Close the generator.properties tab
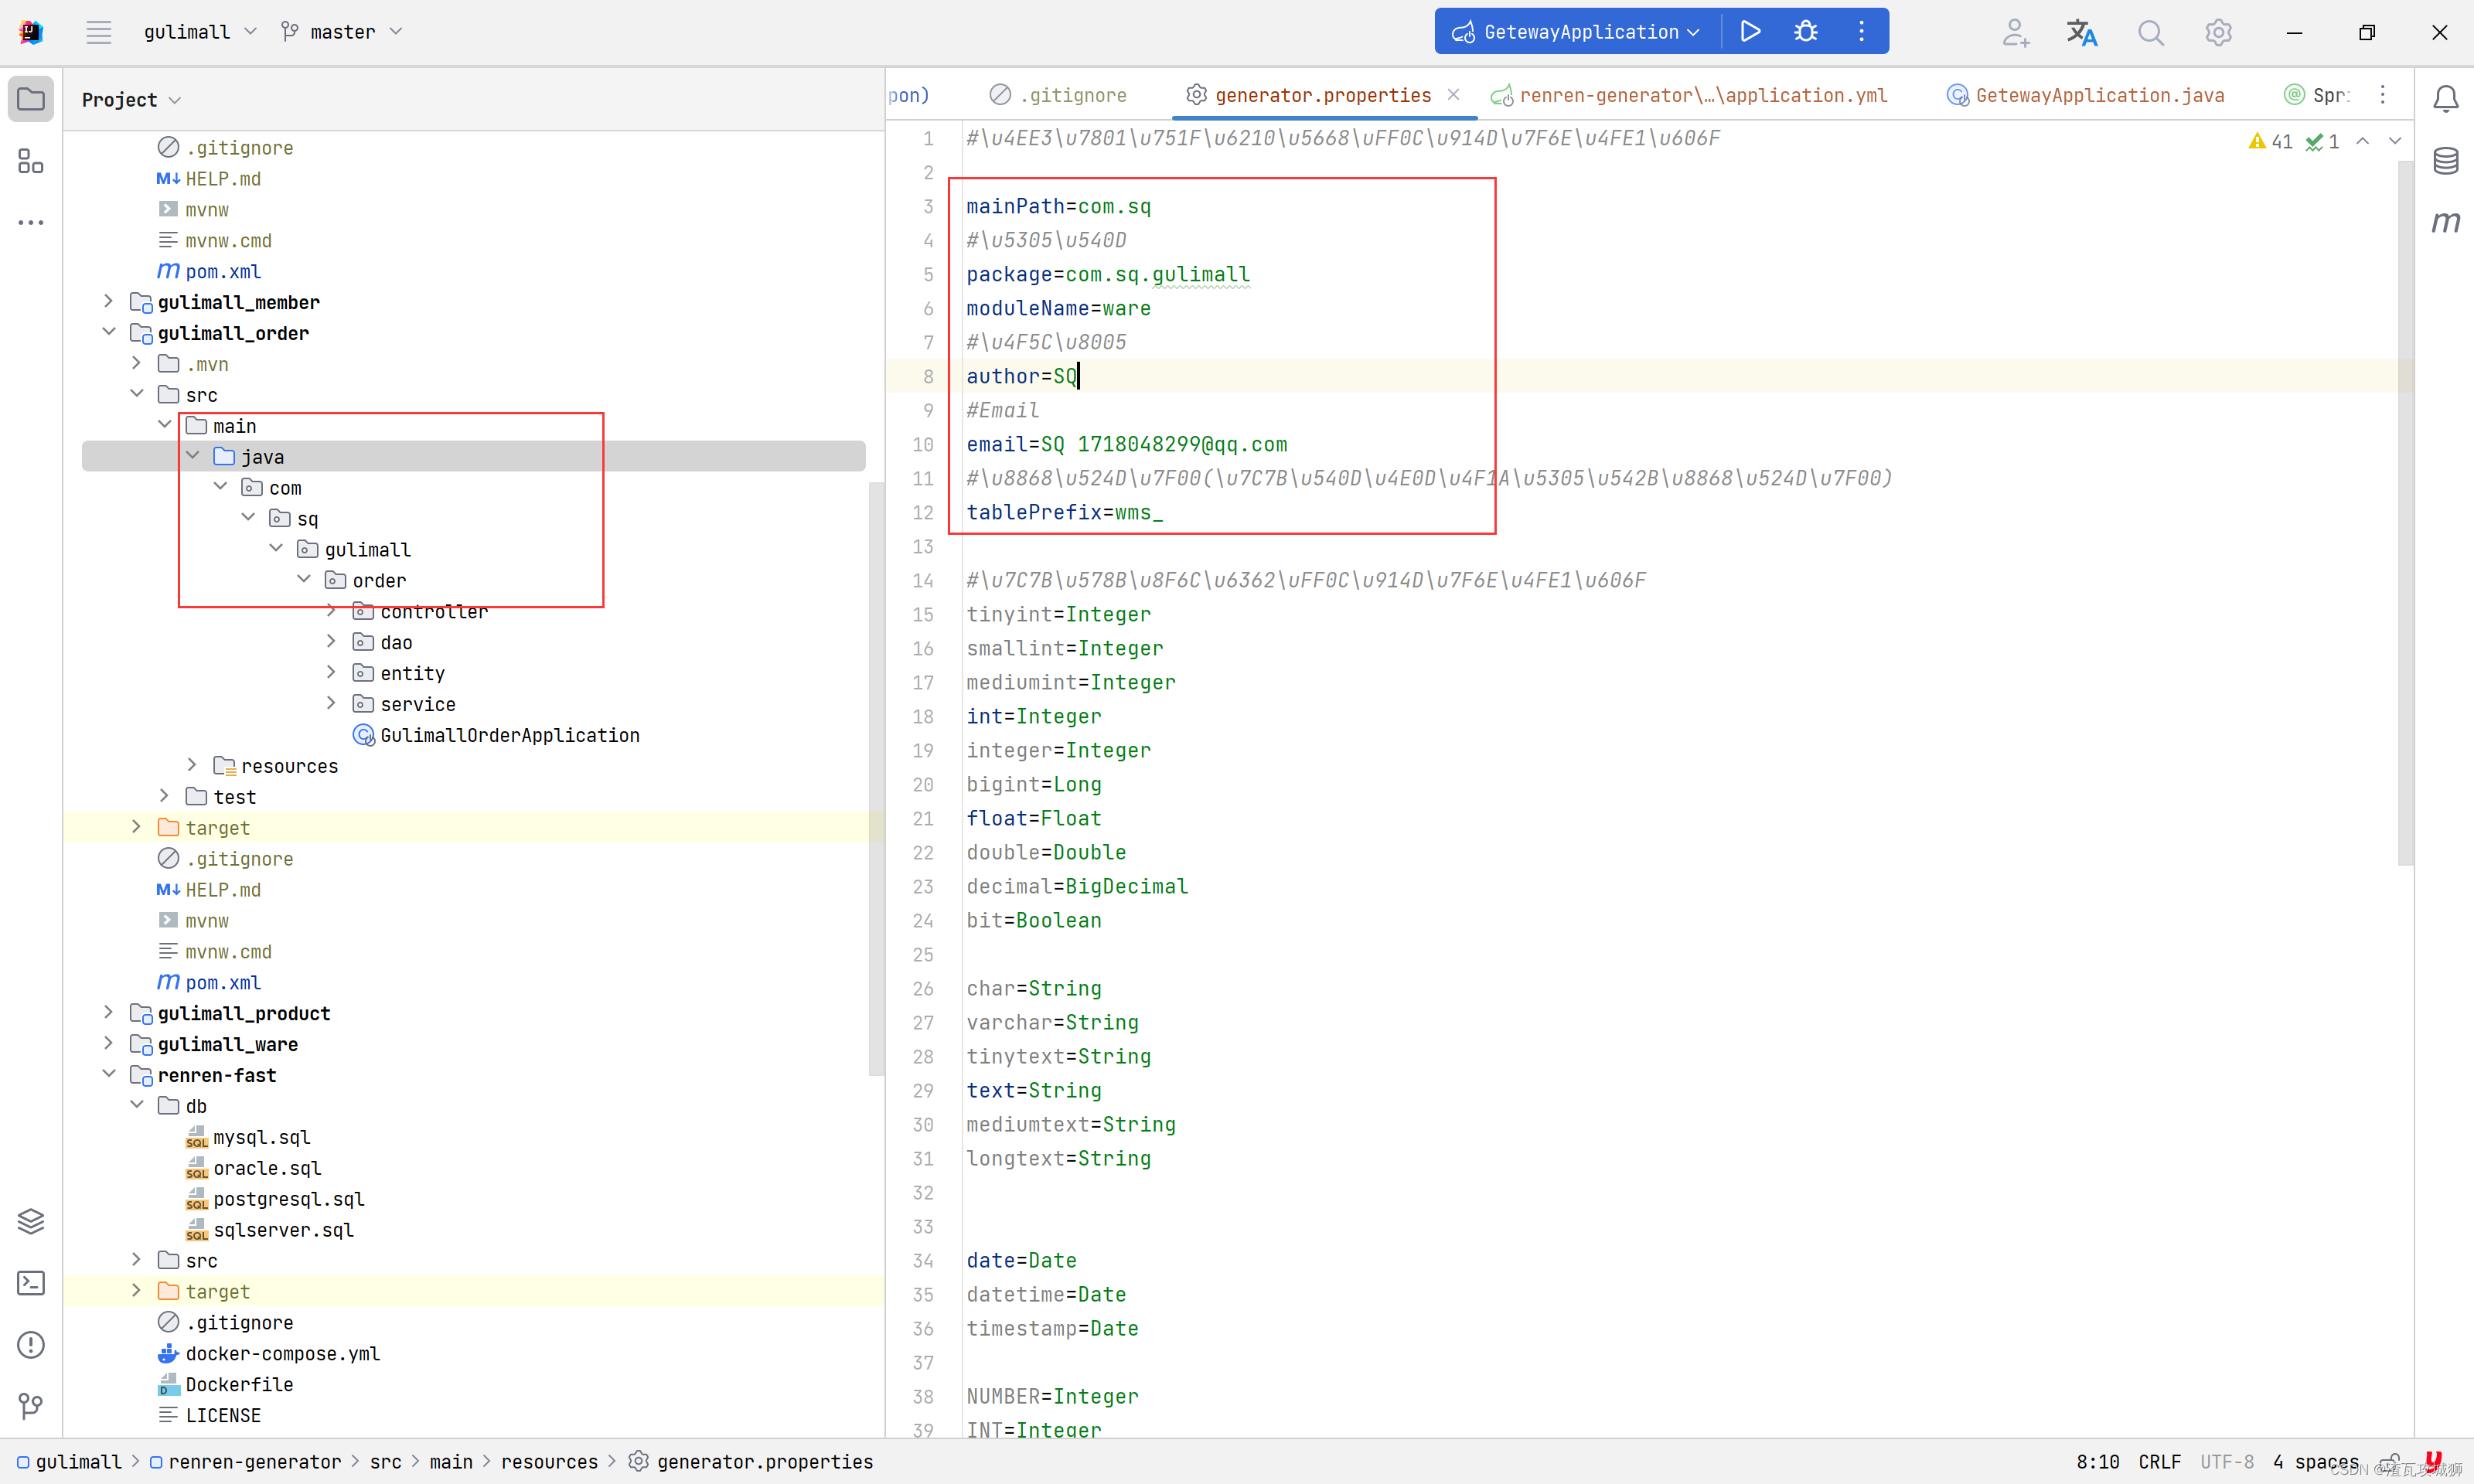 [x=1453, y=95]
